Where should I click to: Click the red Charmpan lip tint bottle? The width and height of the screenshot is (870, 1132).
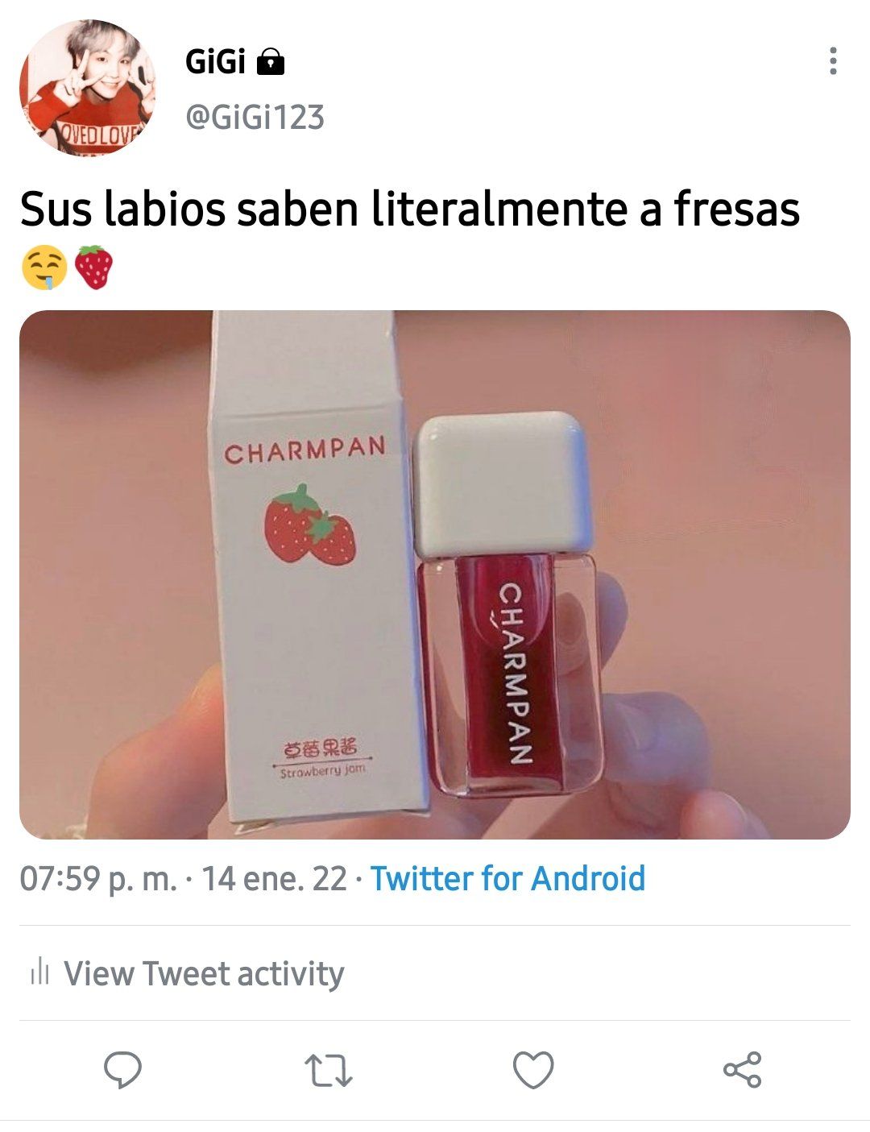[507, 604]
